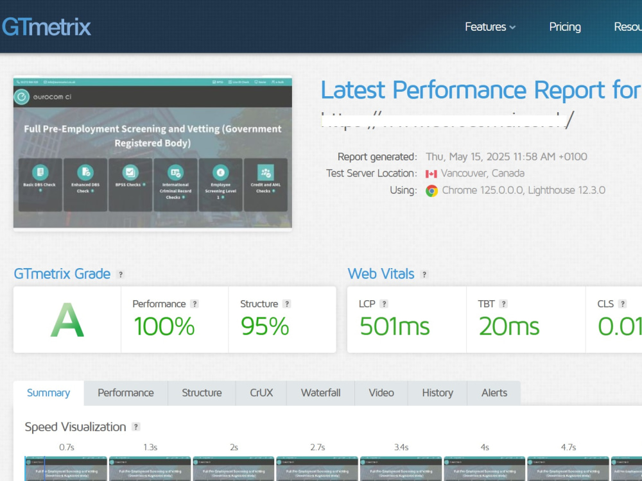The width and height of the screenshot is (642, 481).
Task: Click the 95% structure score
Action: [265, 326]
